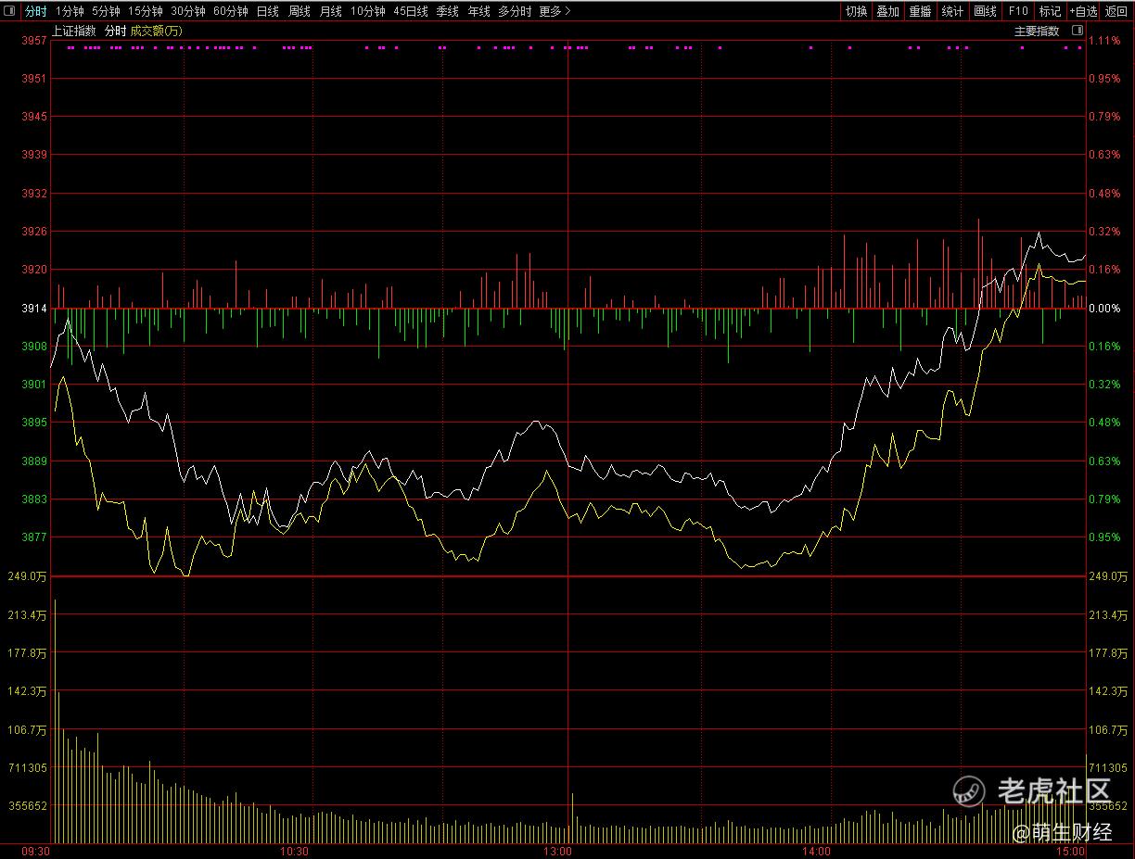Click the 3877 price axis label

tap(35, 537)
